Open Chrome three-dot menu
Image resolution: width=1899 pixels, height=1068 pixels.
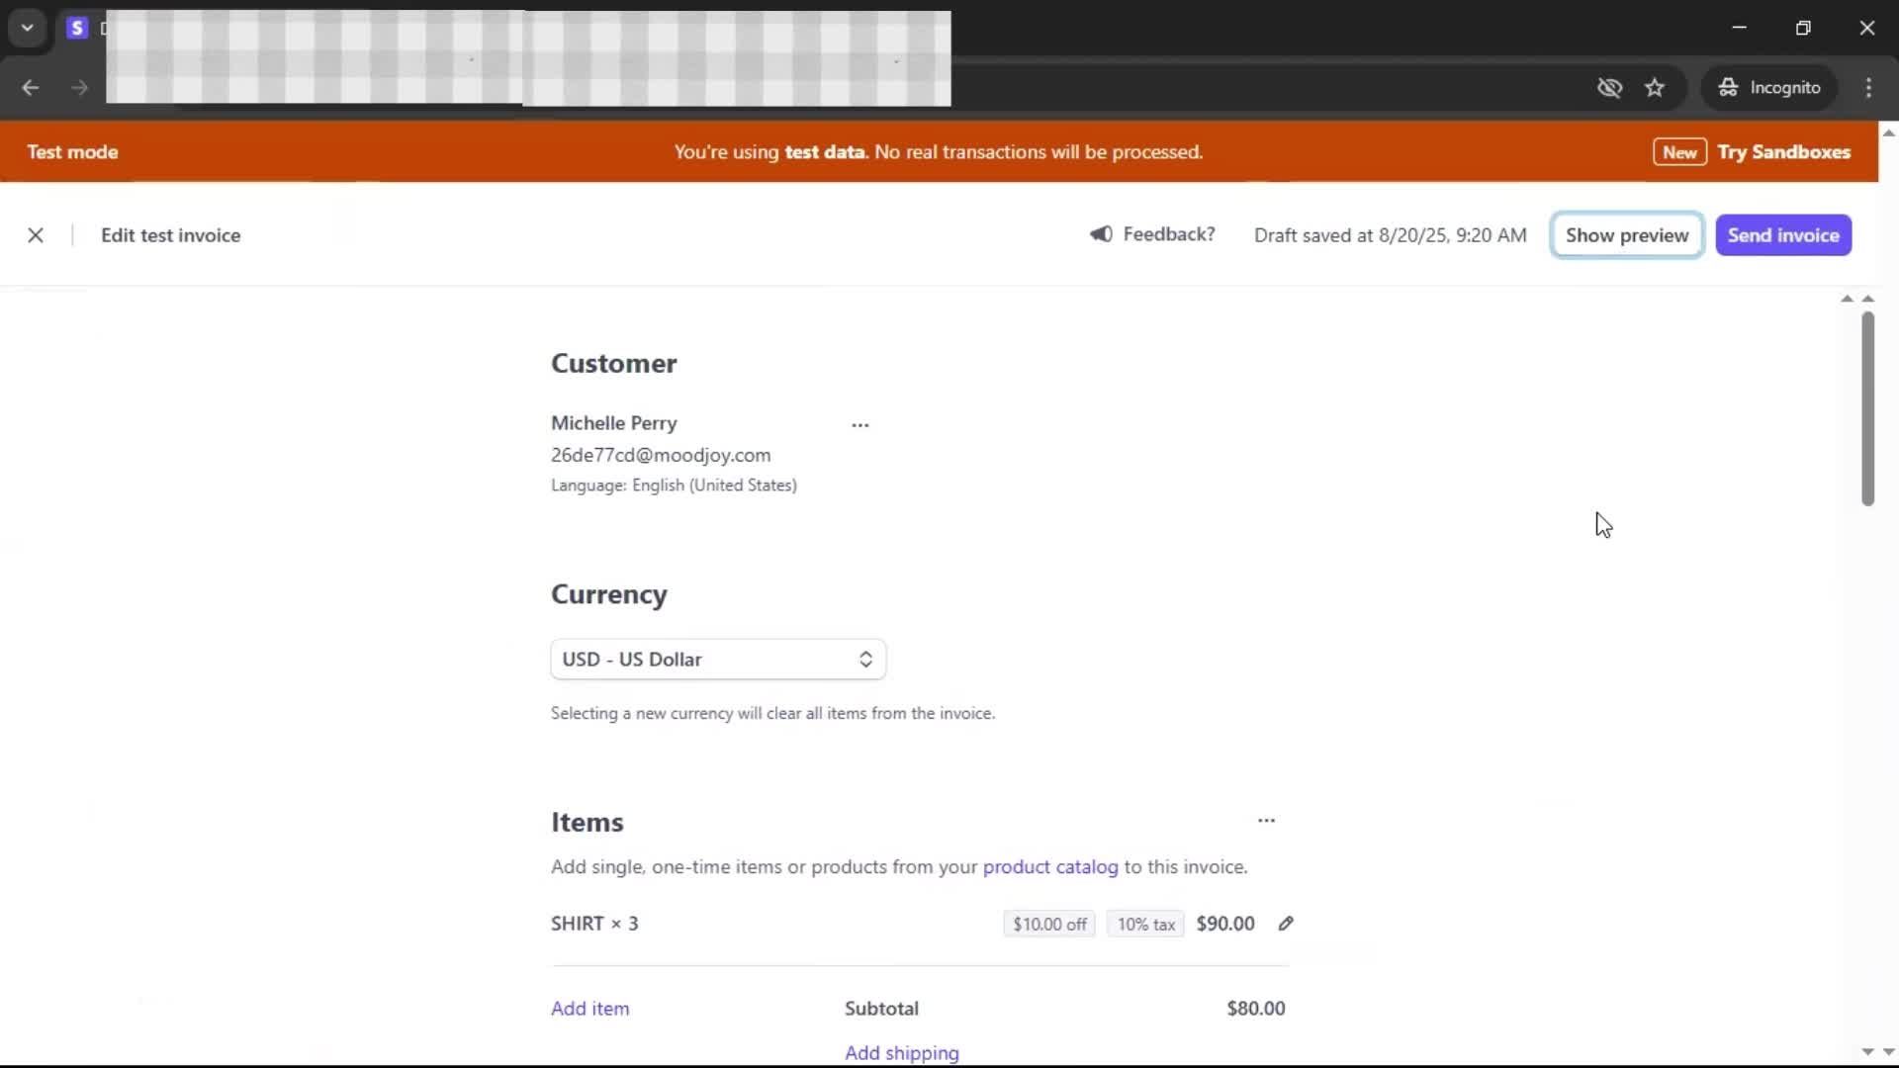pyautogui.click(x=1868, y=88)
